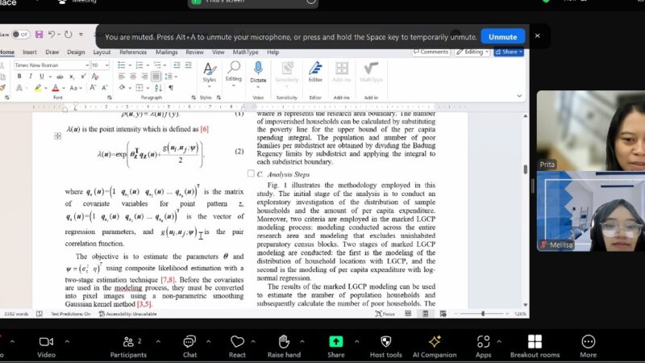Open the Dictate tool in Word ribbon
This screenshot has height=363, width=645.
coord(258,71)
